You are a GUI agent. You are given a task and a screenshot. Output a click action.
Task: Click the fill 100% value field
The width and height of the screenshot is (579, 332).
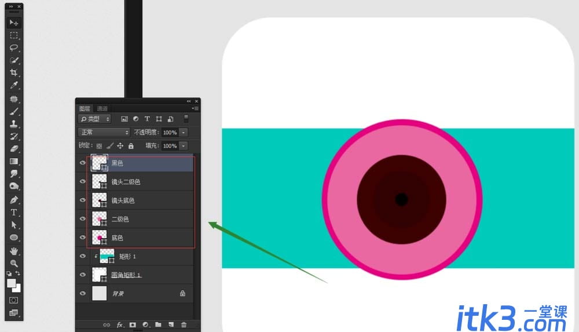(x=170, y=145)
